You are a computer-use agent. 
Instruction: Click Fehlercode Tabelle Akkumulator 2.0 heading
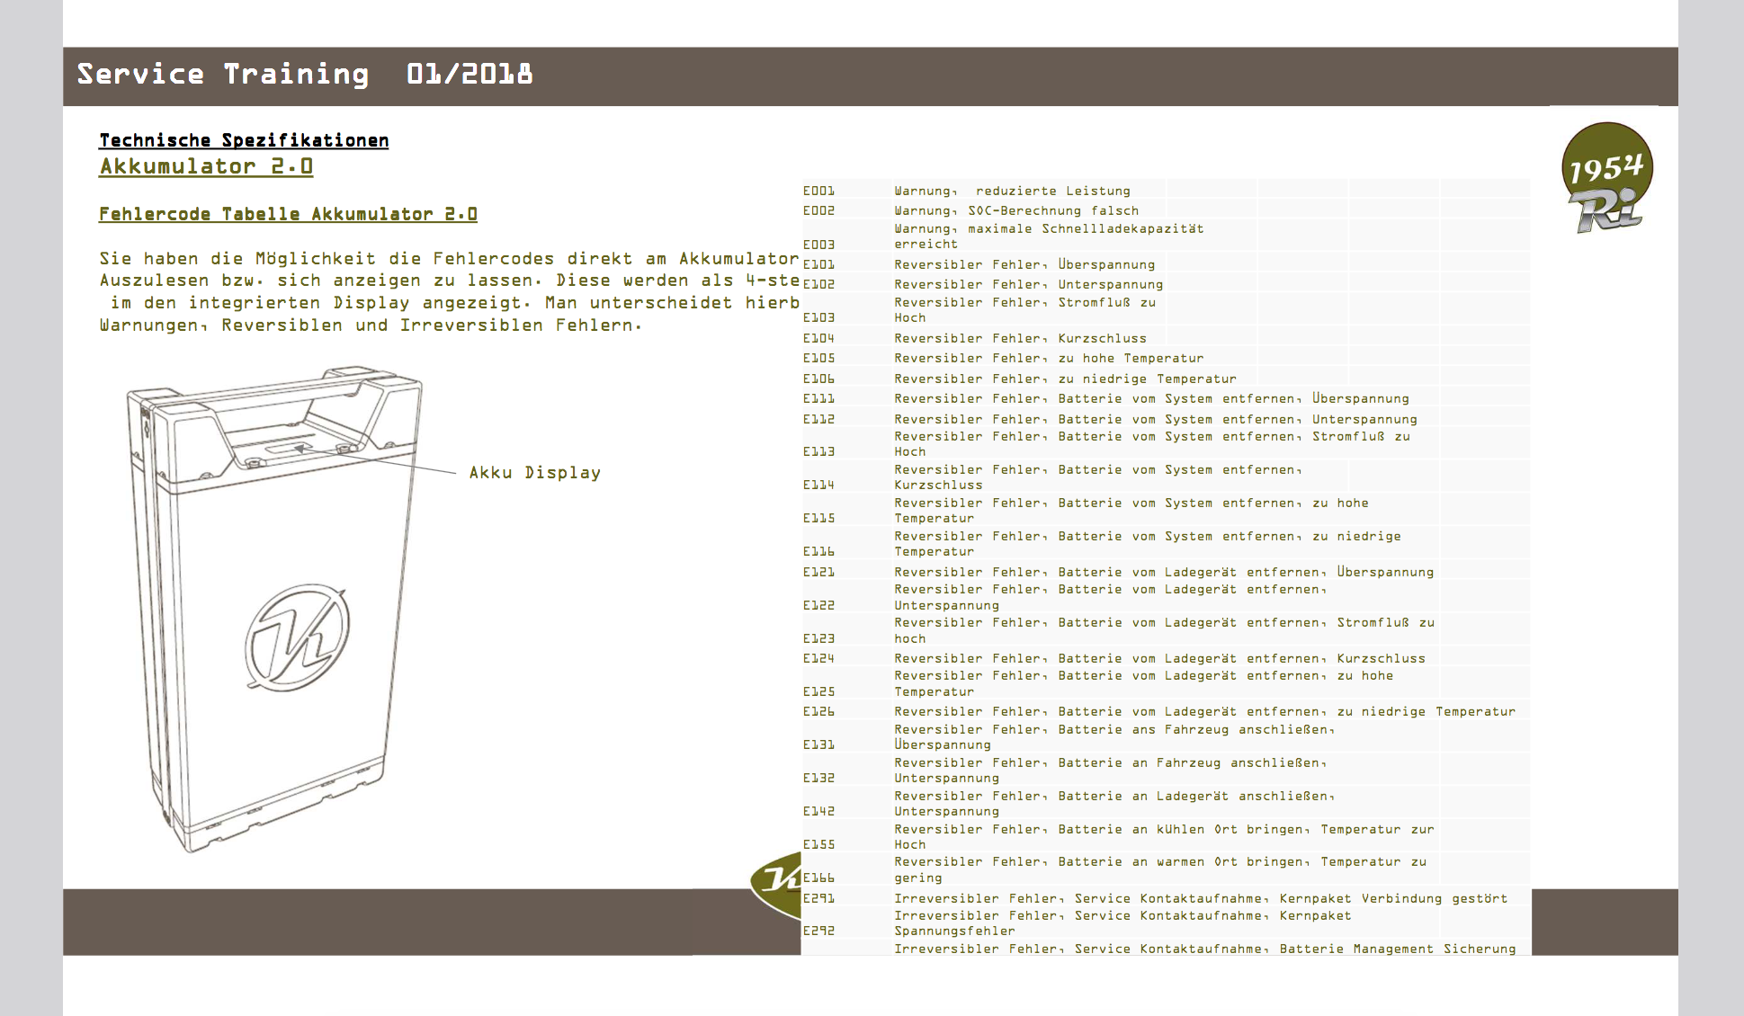coord(288,214)
